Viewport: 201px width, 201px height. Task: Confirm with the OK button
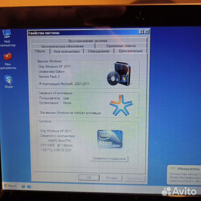point(89,178)
